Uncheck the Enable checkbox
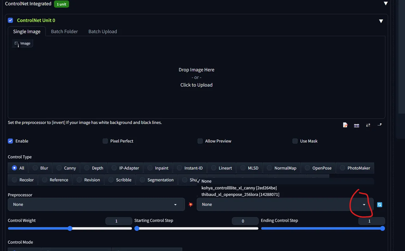 [10, 141]
